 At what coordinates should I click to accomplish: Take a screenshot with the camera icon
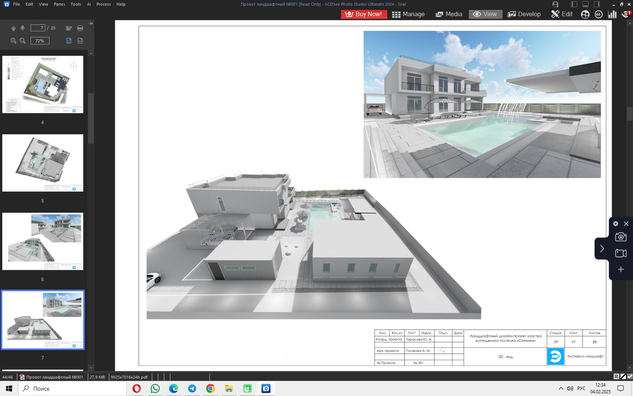click(621, 237)
